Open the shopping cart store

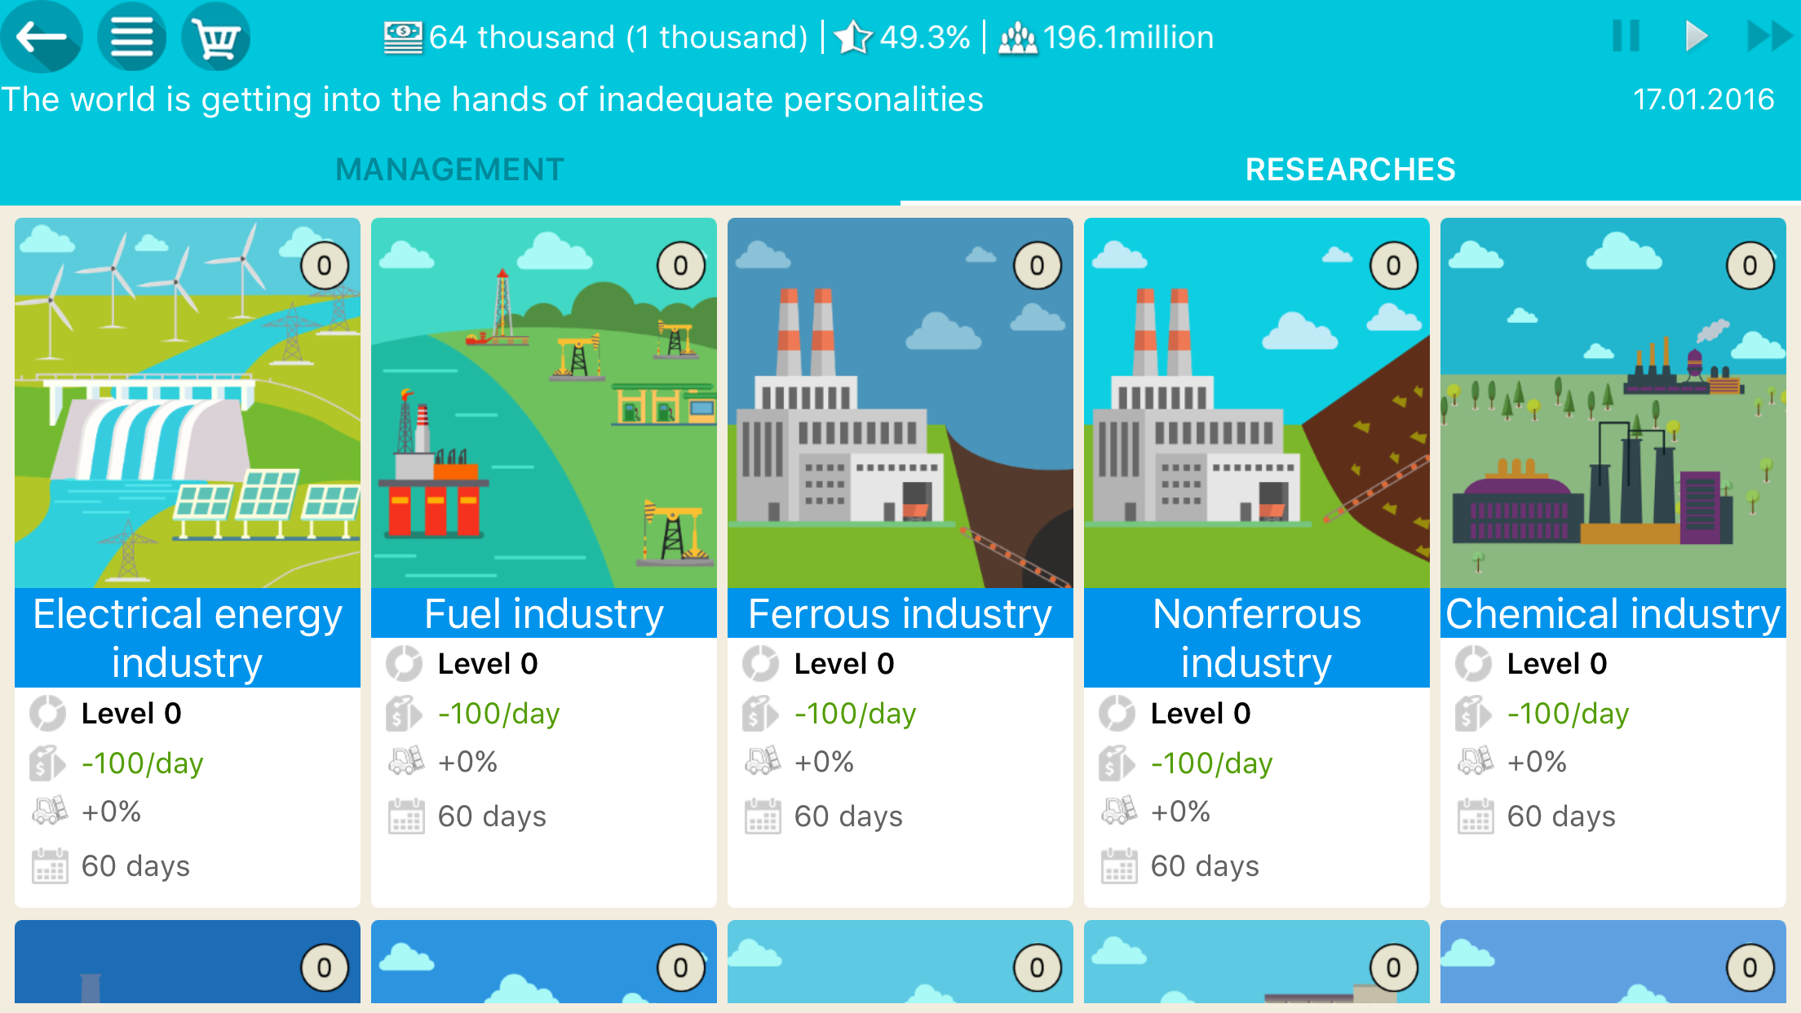pos(216,37)
